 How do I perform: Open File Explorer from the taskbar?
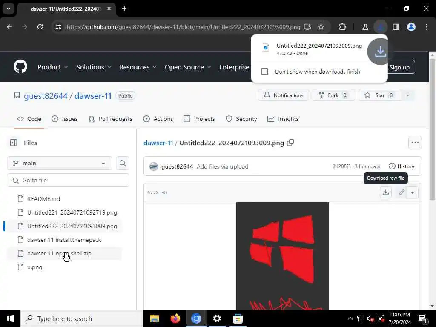(154, 318)
